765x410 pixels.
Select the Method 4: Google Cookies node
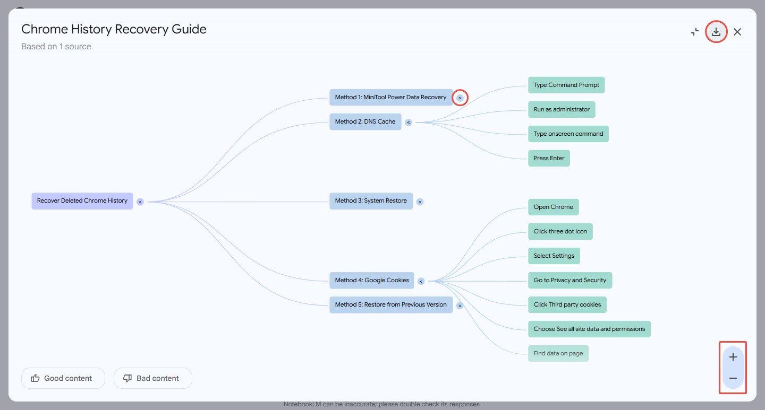pos(372,280)
